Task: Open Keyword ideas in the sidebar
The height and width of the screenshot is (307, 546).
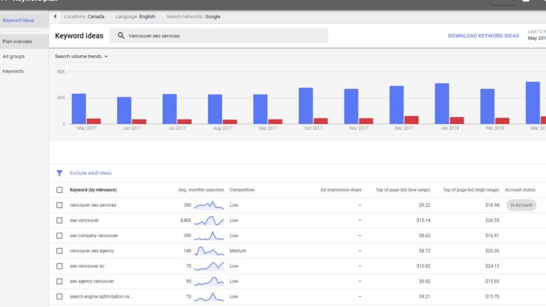Action: pyautogui.click(x=19, y=20)
